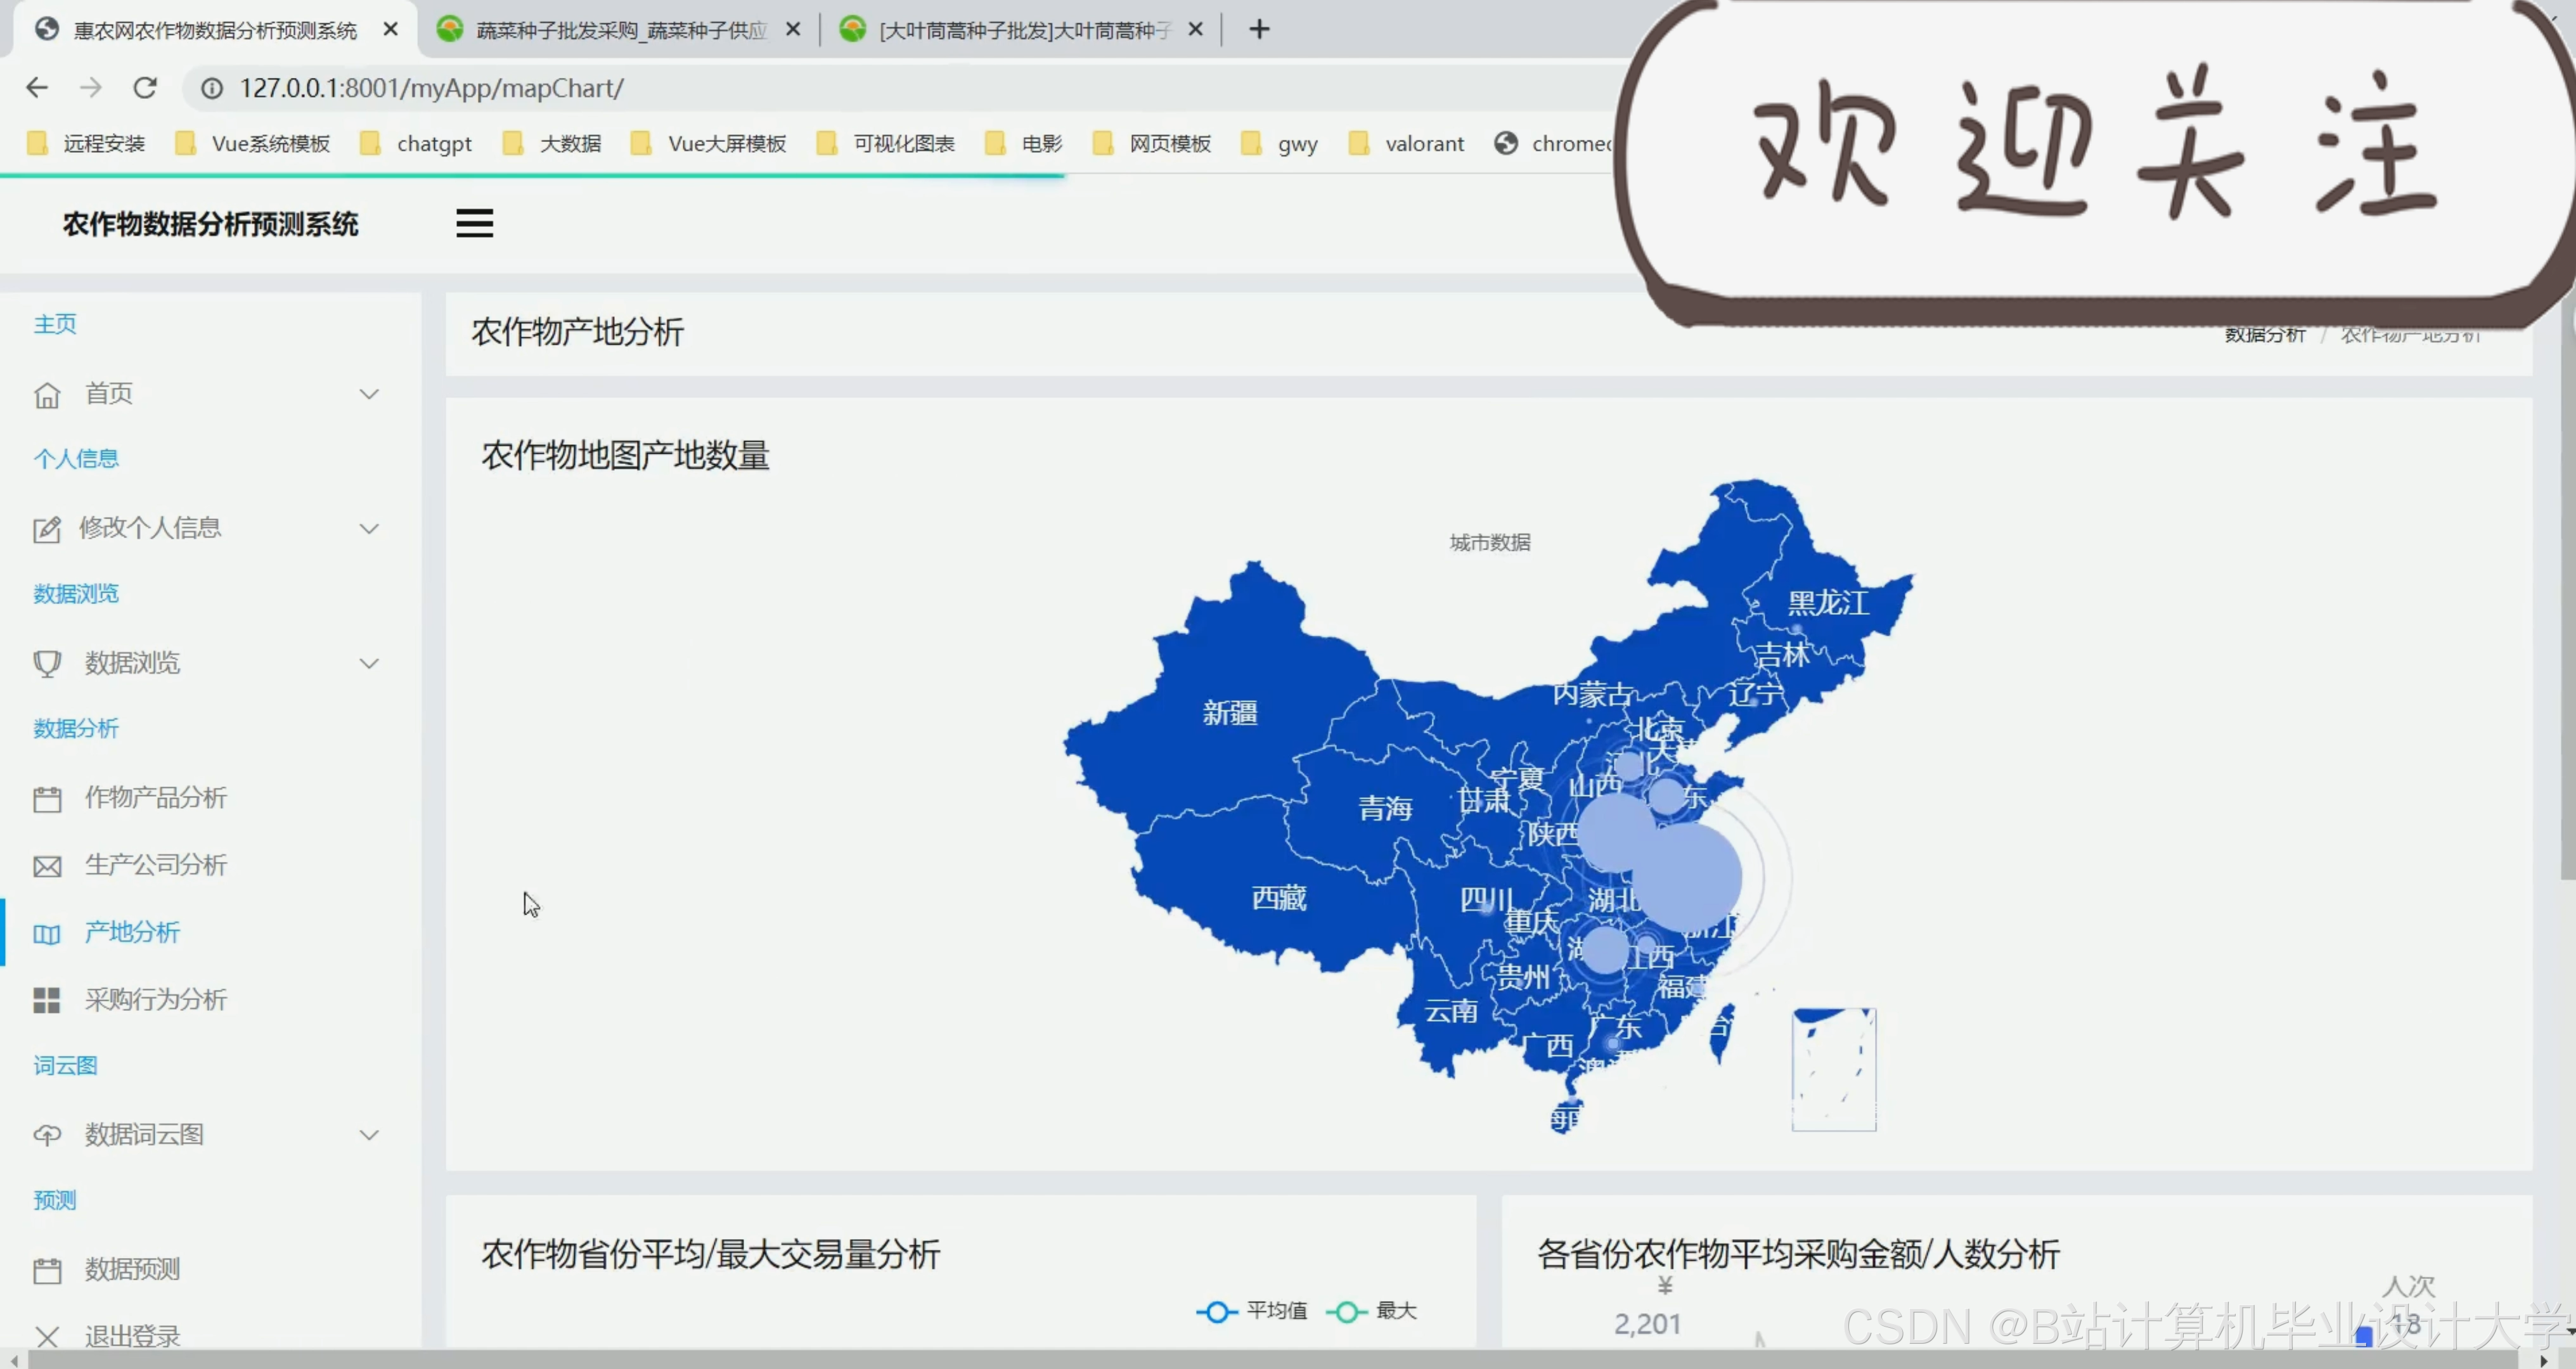Expand the 数据词云图 submenu chevron
This screenshot has height=1369, width=2576.
369,1135
